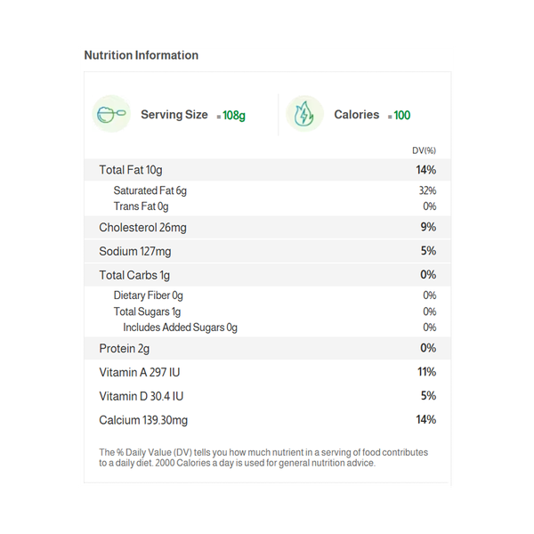This screenshot has width=534, height=534.
Task: Click the Dietary Fiber 0g entry
Action: pyautogui.click(x=149, y=295)
